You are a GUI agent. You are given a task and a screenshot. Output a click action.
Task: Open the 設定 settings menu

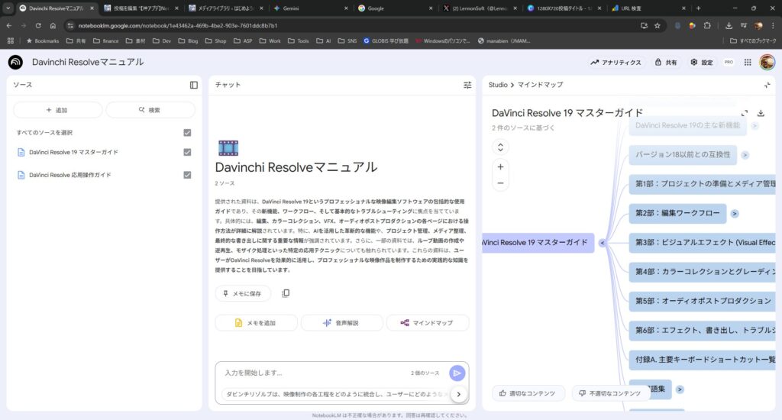click(701, 63)
